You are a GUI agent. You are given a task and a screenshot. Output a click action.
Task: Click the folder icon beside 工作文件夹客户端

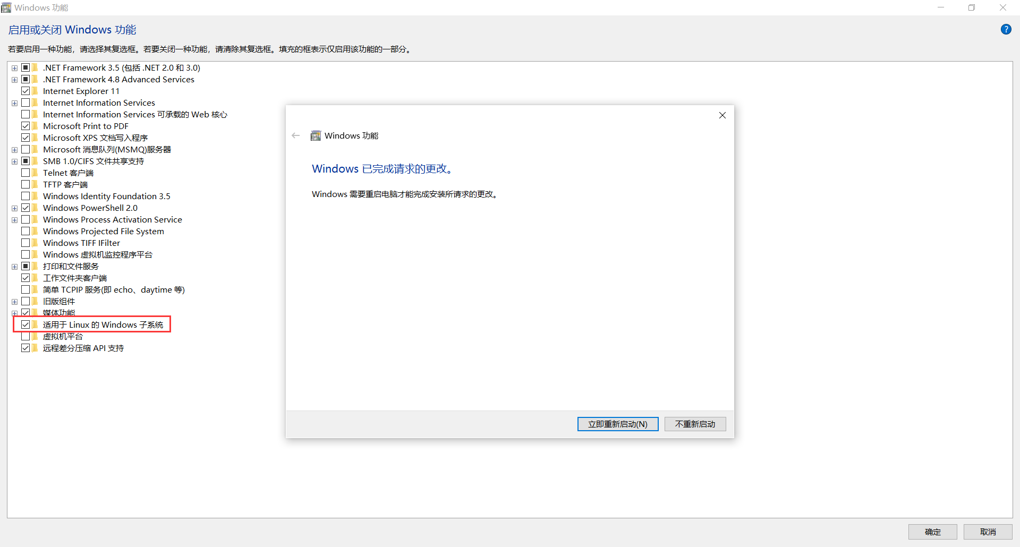point(35,278)
